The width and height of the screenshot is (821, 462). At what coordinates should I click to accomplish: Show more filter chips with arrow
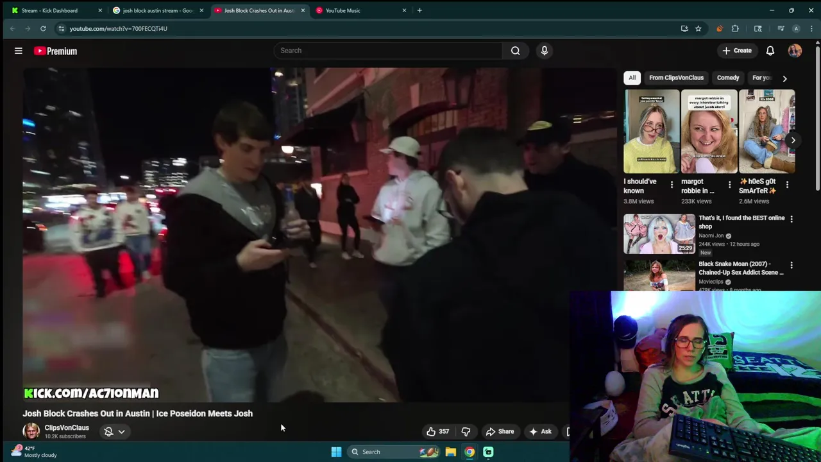click(x=784, y=78)
